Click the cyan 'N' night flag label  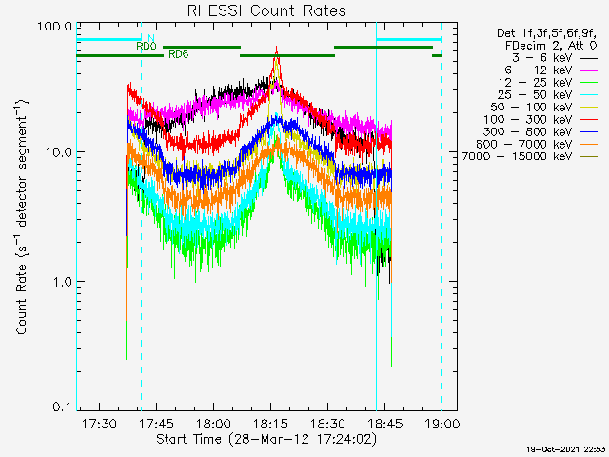(151, 38)
